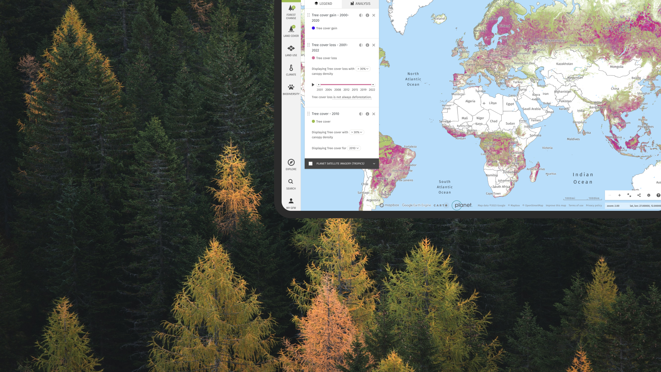Open the Forest Change sidebar panel

(291, 10)
